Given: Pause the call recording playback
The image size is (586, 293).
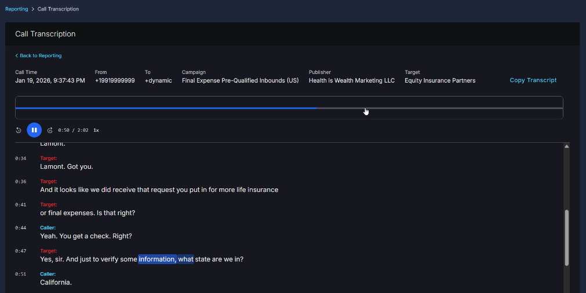Looking at the screenshot, I should tap(34, 130).
